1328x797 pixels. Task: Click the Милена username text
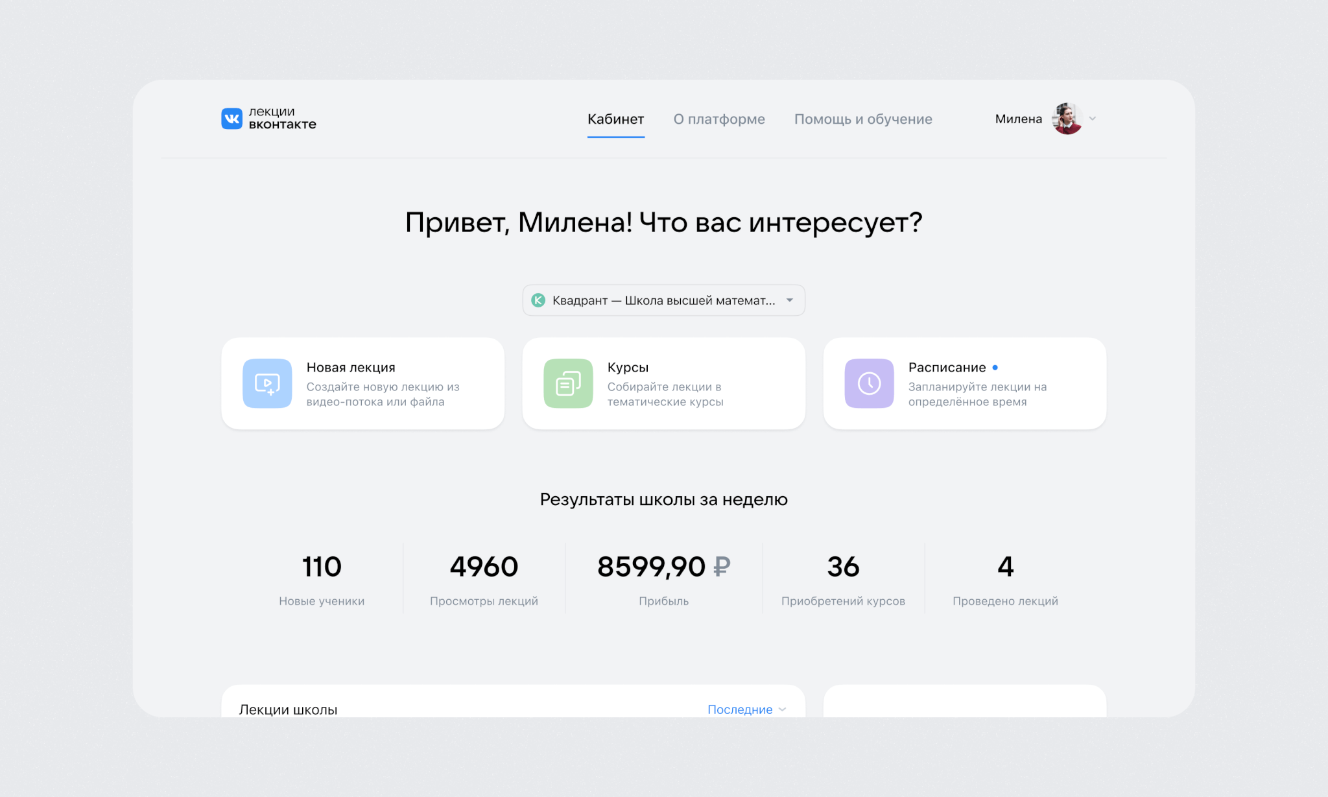tap(1018, 119)
